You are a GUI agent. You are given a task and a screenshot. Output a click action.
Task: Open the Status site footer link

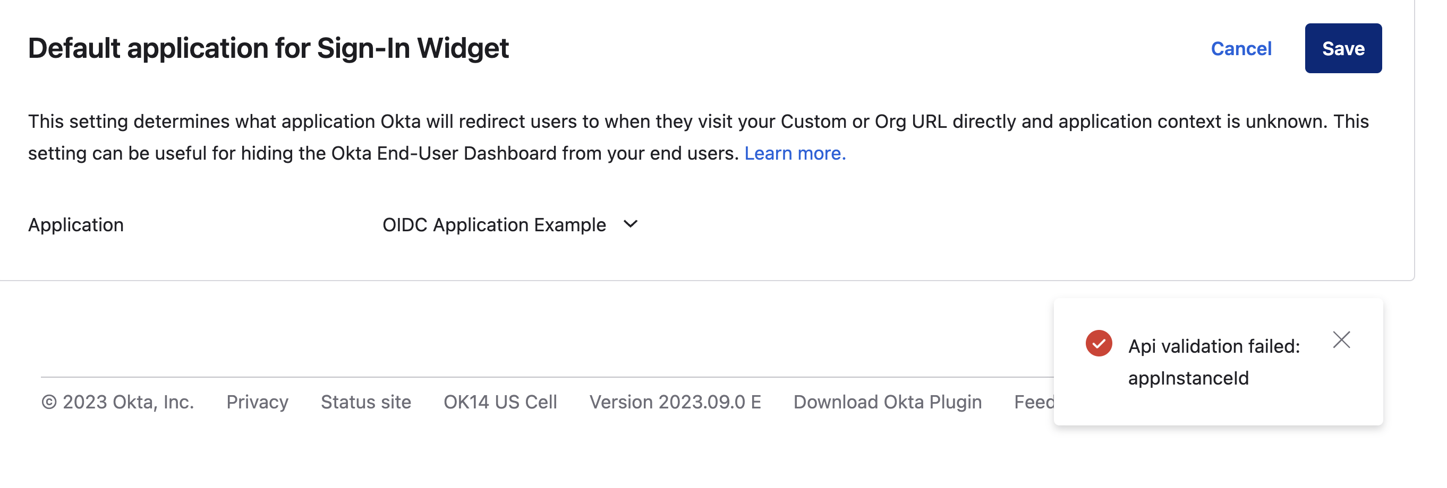365,402
